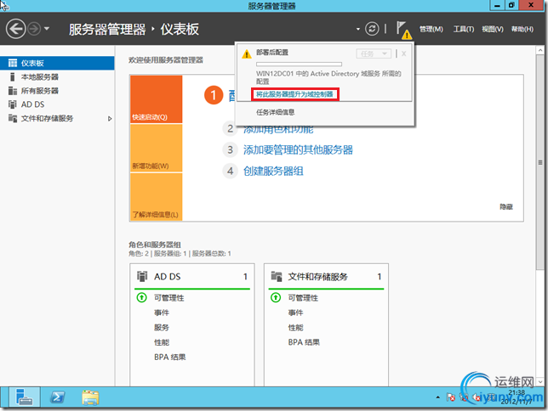Screen dimensions: 548x411
Task: Click 添加角色和功能 link
Action: [x=278, y=130]
